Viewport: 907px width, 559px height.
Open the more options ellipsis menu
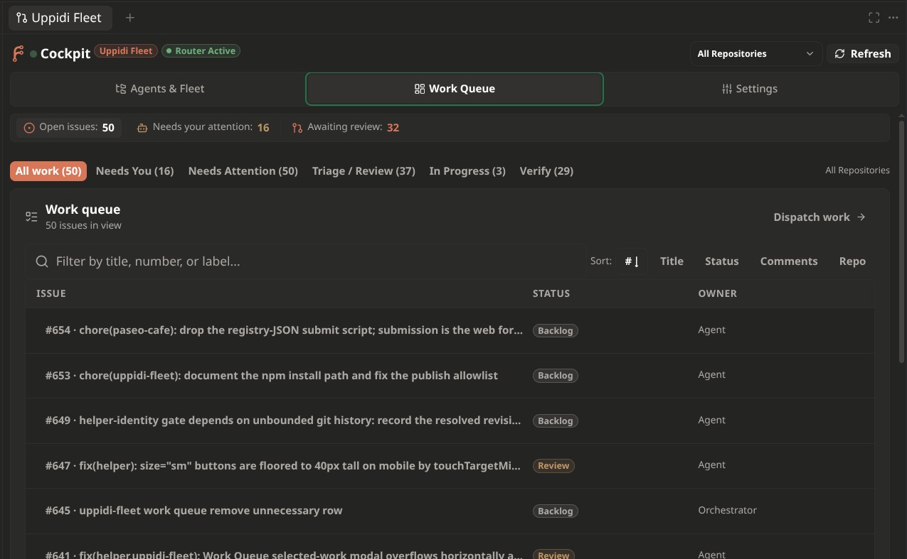pyautogui.click(x=893, y=18)
